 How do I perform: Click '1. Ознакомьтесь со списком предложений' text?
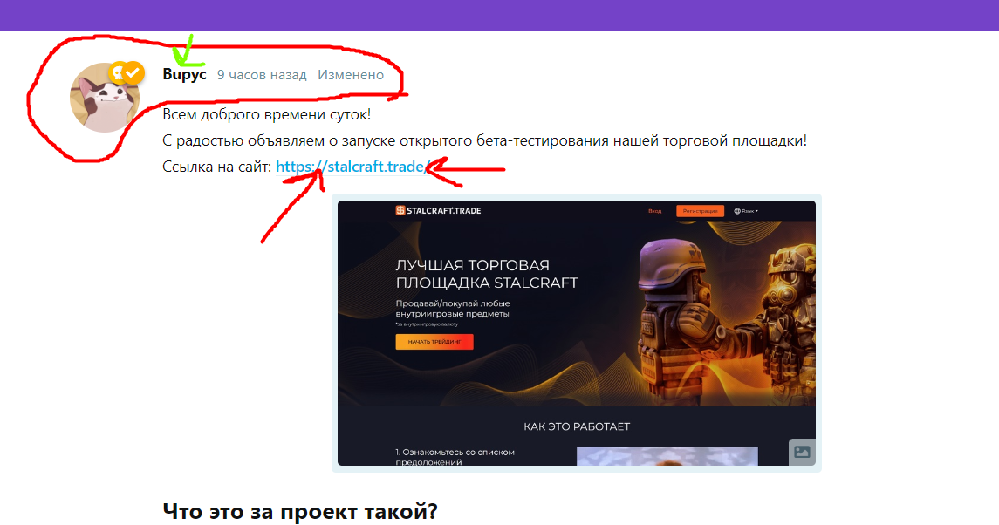455,457
